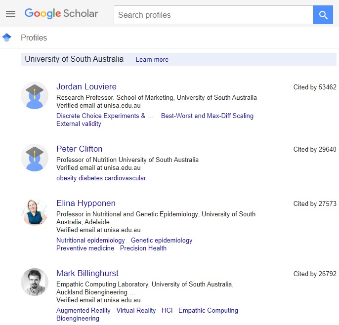The height and width of the screenshot is (325, 339).
Task: Click the blue search magnifier button
Action: [323, 15]
